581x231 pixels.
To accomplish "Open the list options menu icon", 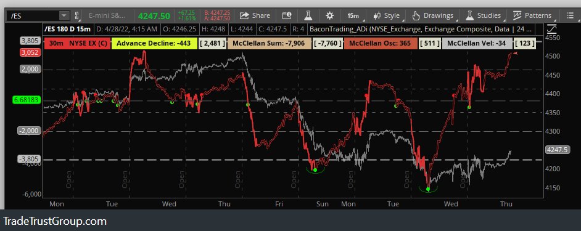I will [x=570, y=15].
